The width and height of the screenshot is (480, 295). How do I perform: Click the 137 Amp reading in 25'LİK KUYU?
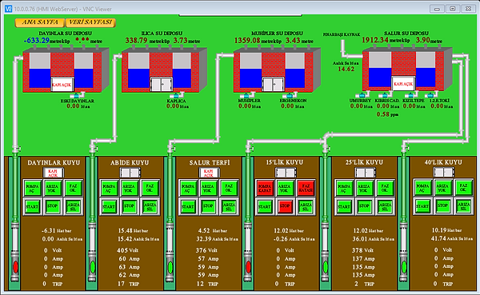coord(358,258)
